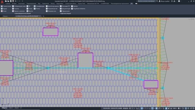Click the 3D ribbon button
195x110 pixels.
[x=28, y=6]
